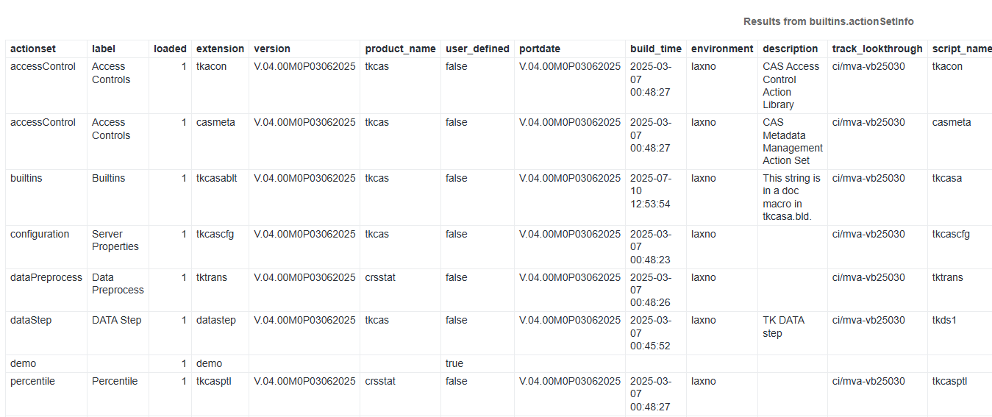992x417 pixels.
Task: Click the "TK DATA step" description cell
Action: [783, 327]
